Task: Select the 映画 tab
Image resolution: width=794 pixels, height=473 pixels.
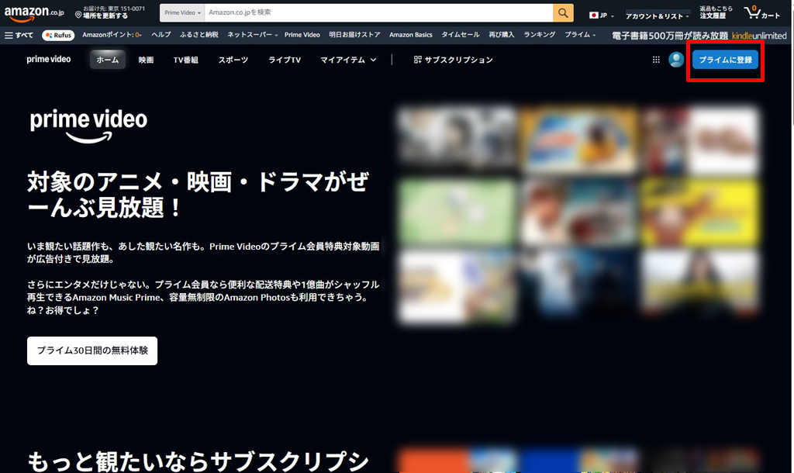Action: (x=146, y=60)
